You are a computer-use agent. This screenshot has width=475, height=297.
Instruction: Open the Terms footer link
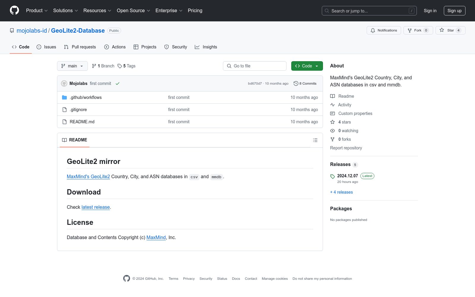click(x=173, y=279)
